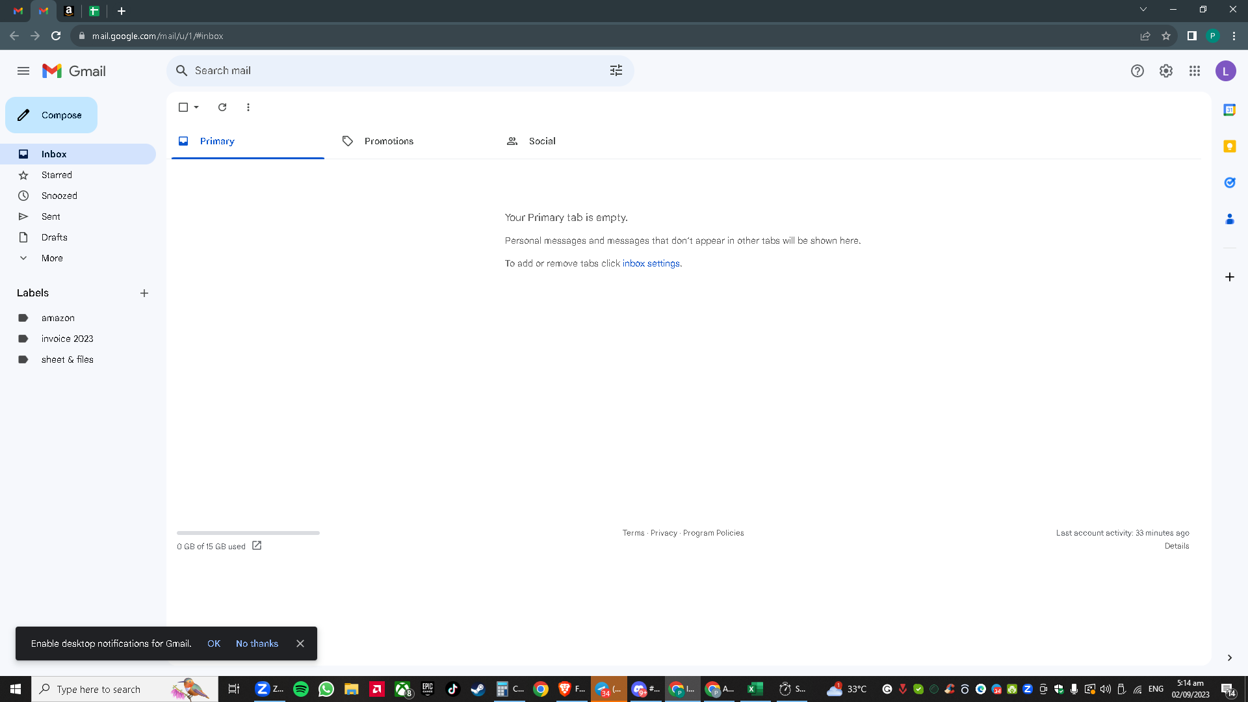Expand the select dropdown arrow
1248x702 pixels.
point(196,107)
